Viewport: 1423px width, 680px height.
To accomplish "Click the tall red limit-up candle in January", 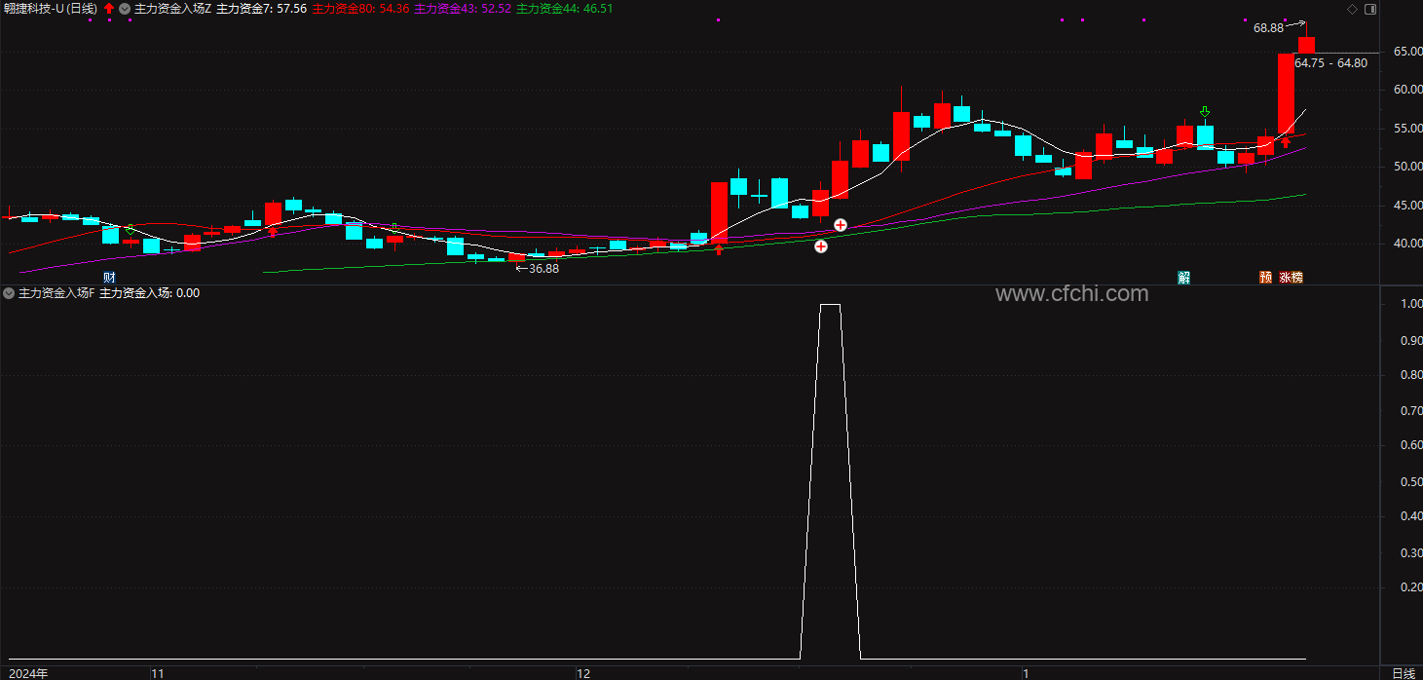I will (x=1286, y=93).
